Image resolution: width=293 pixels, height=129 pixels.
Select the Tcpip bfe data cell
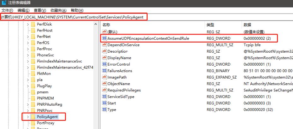(x=252, y=45)
